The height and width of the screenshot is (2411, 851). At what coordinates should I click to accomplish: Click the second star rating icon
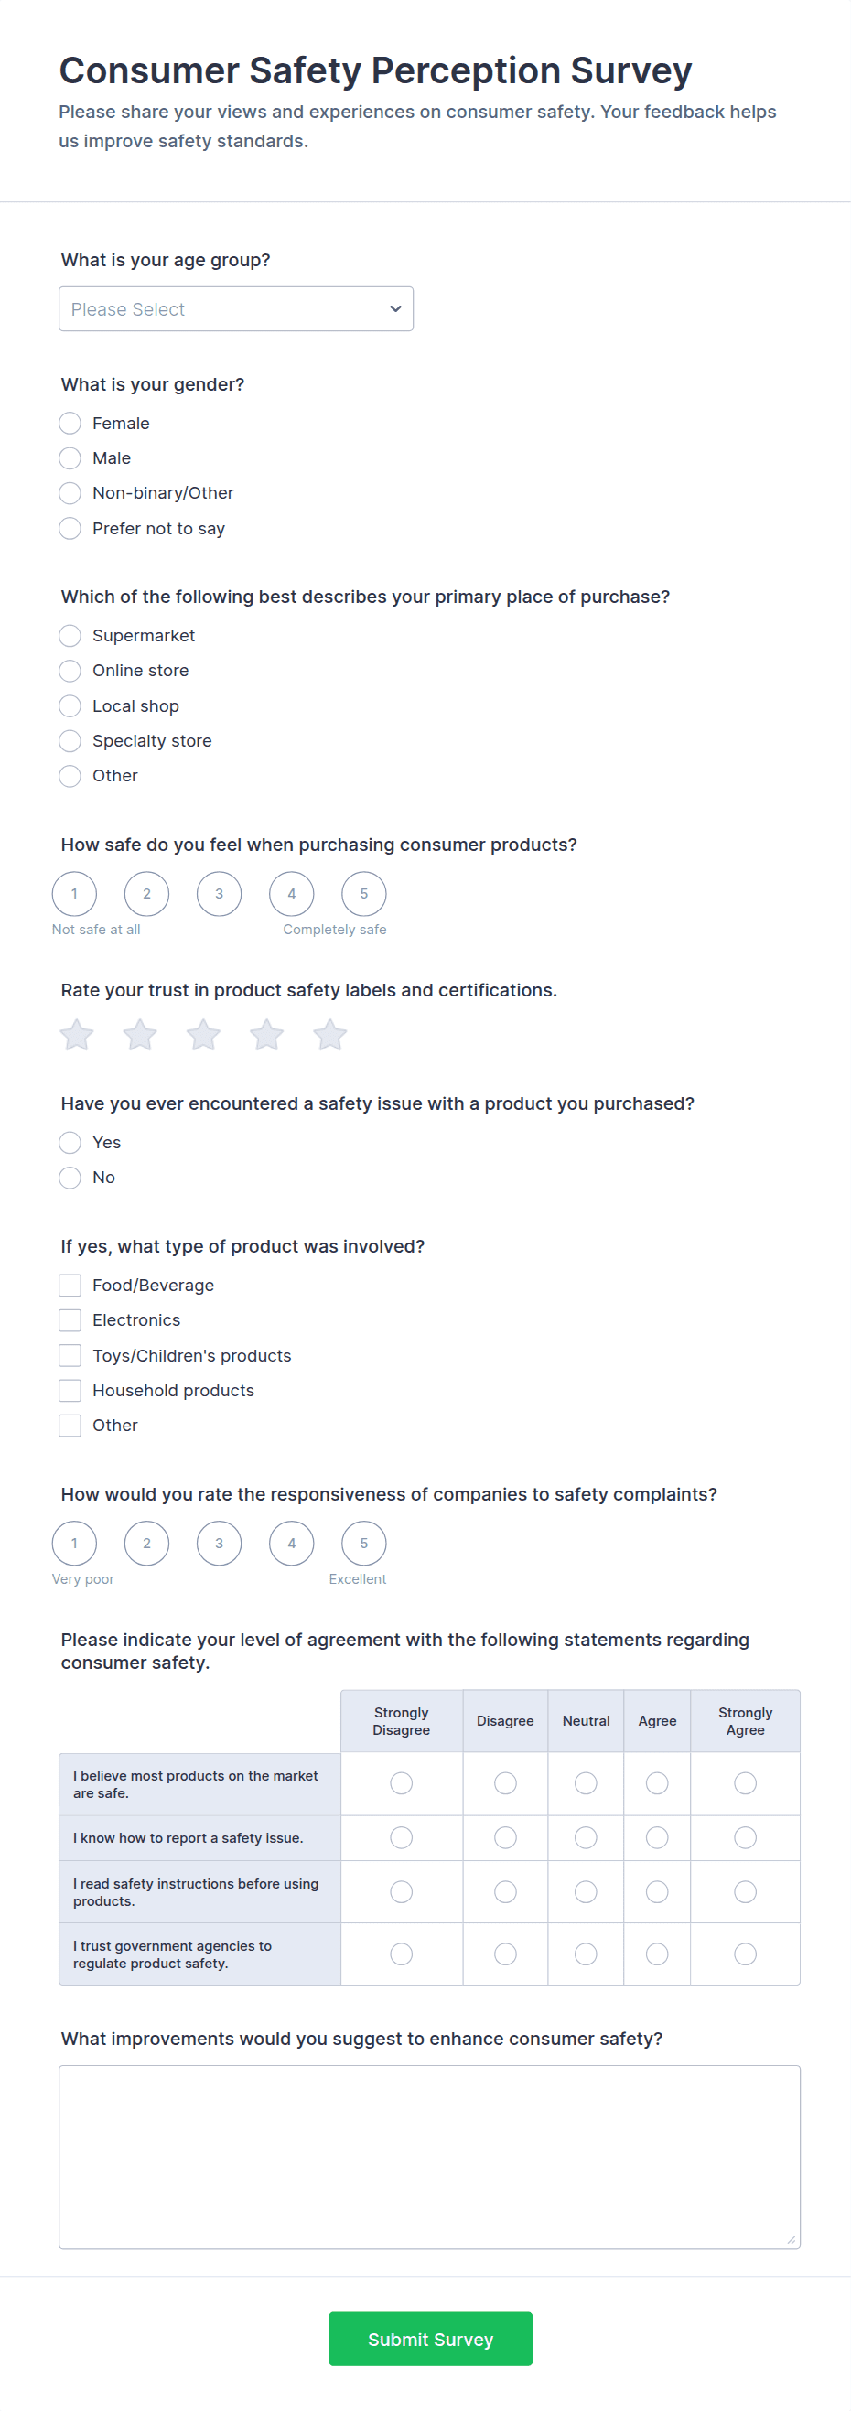click(x=140, y=1035)
